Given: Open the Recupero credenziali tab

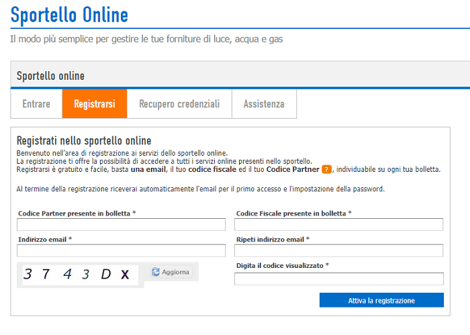Looking at the screenshot, I should pos(179,104).
